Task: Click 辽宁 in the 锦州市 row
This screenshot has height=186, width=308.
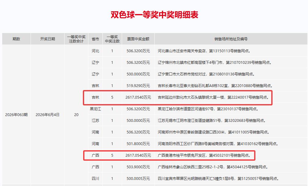Action: tap(95, 62)
